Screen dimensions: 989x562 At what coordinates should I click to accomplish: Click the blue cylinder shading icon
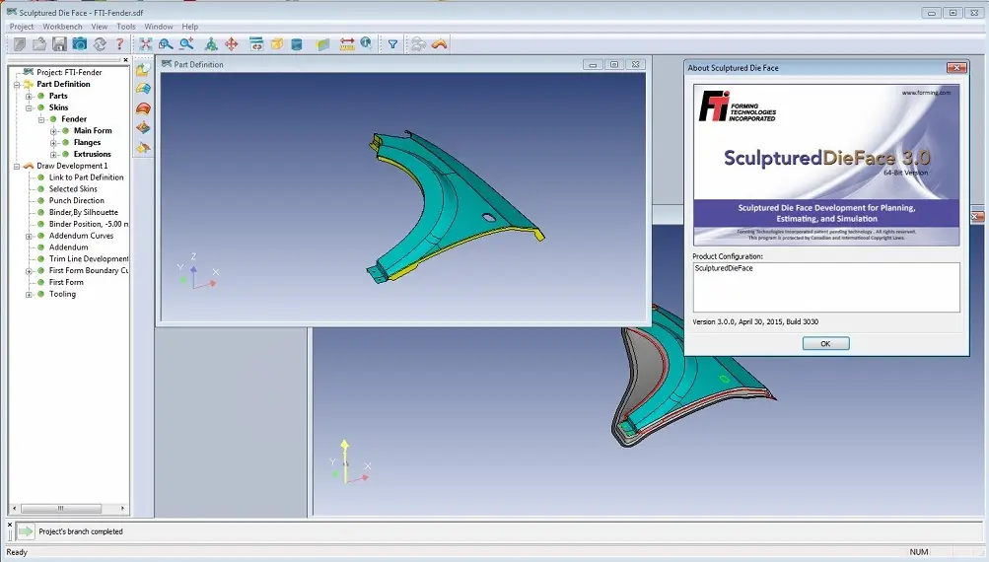click(297, 44)
